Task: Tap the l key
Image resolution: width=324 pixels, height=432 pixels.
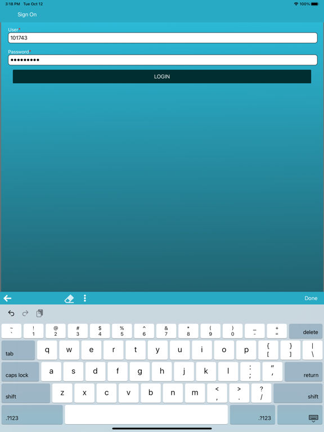Action: click(228, 372)
